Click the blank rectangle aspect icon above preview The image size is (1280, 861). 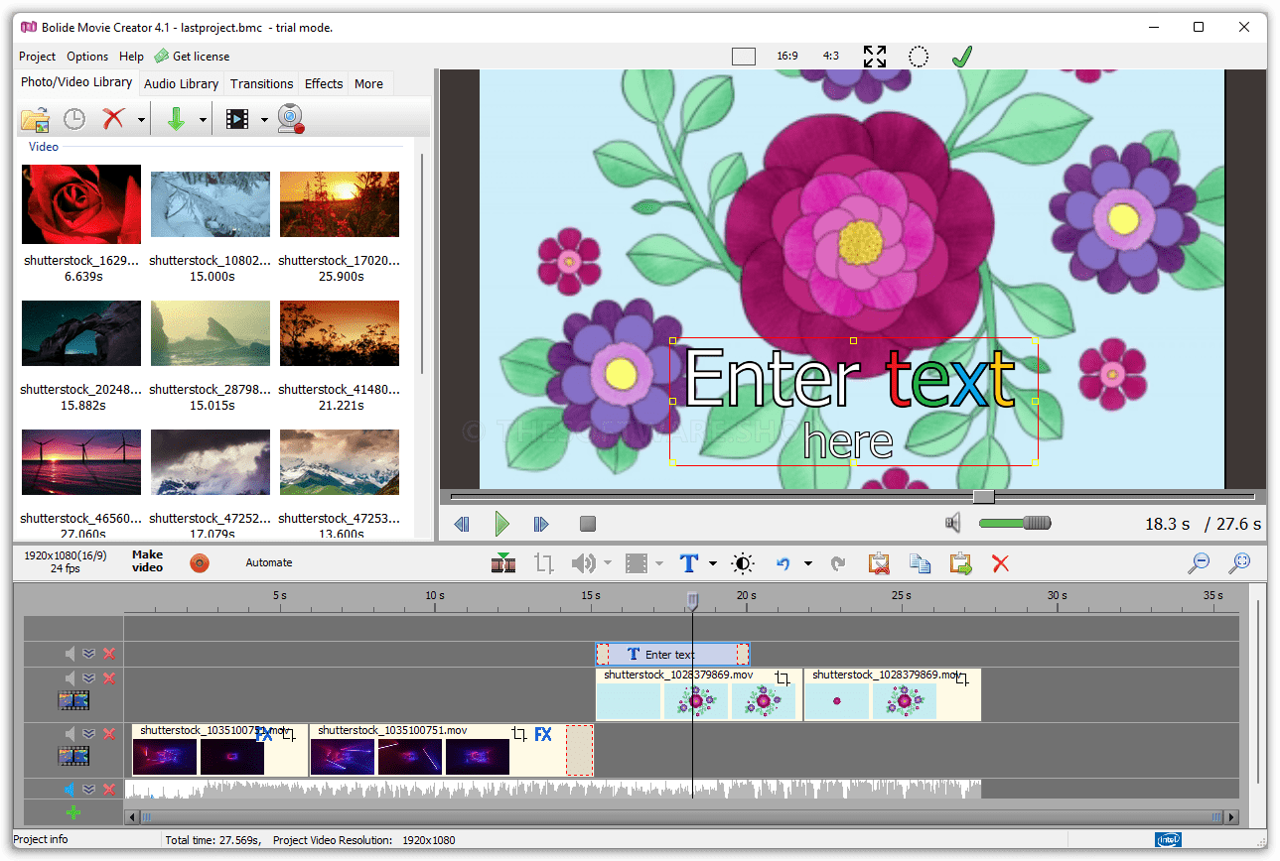[744, 57]
